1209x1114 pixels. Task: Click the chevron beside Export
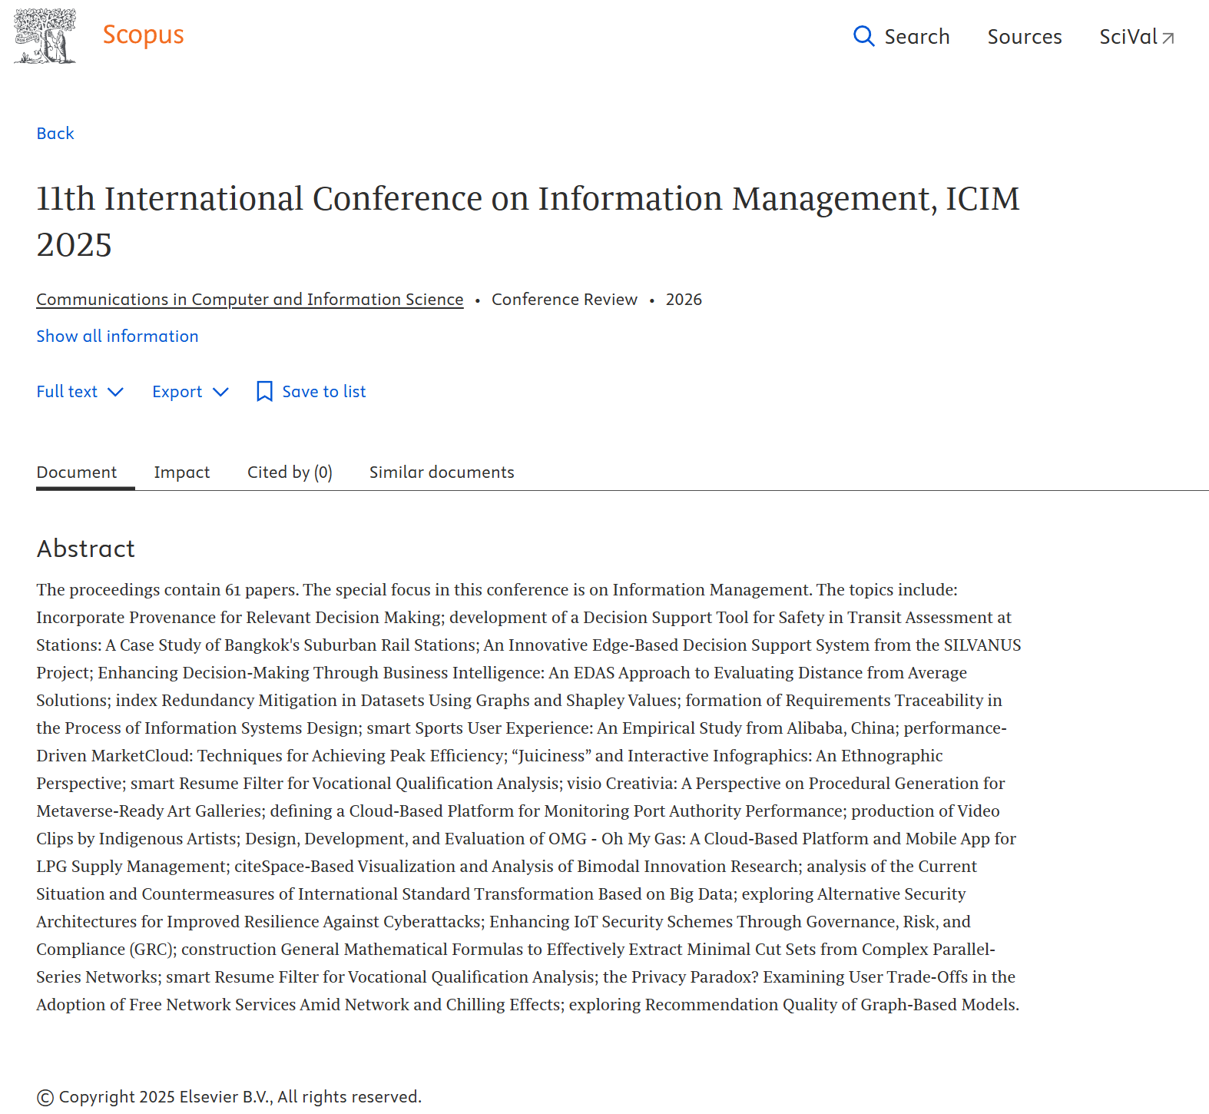click(x=221, y=392)
